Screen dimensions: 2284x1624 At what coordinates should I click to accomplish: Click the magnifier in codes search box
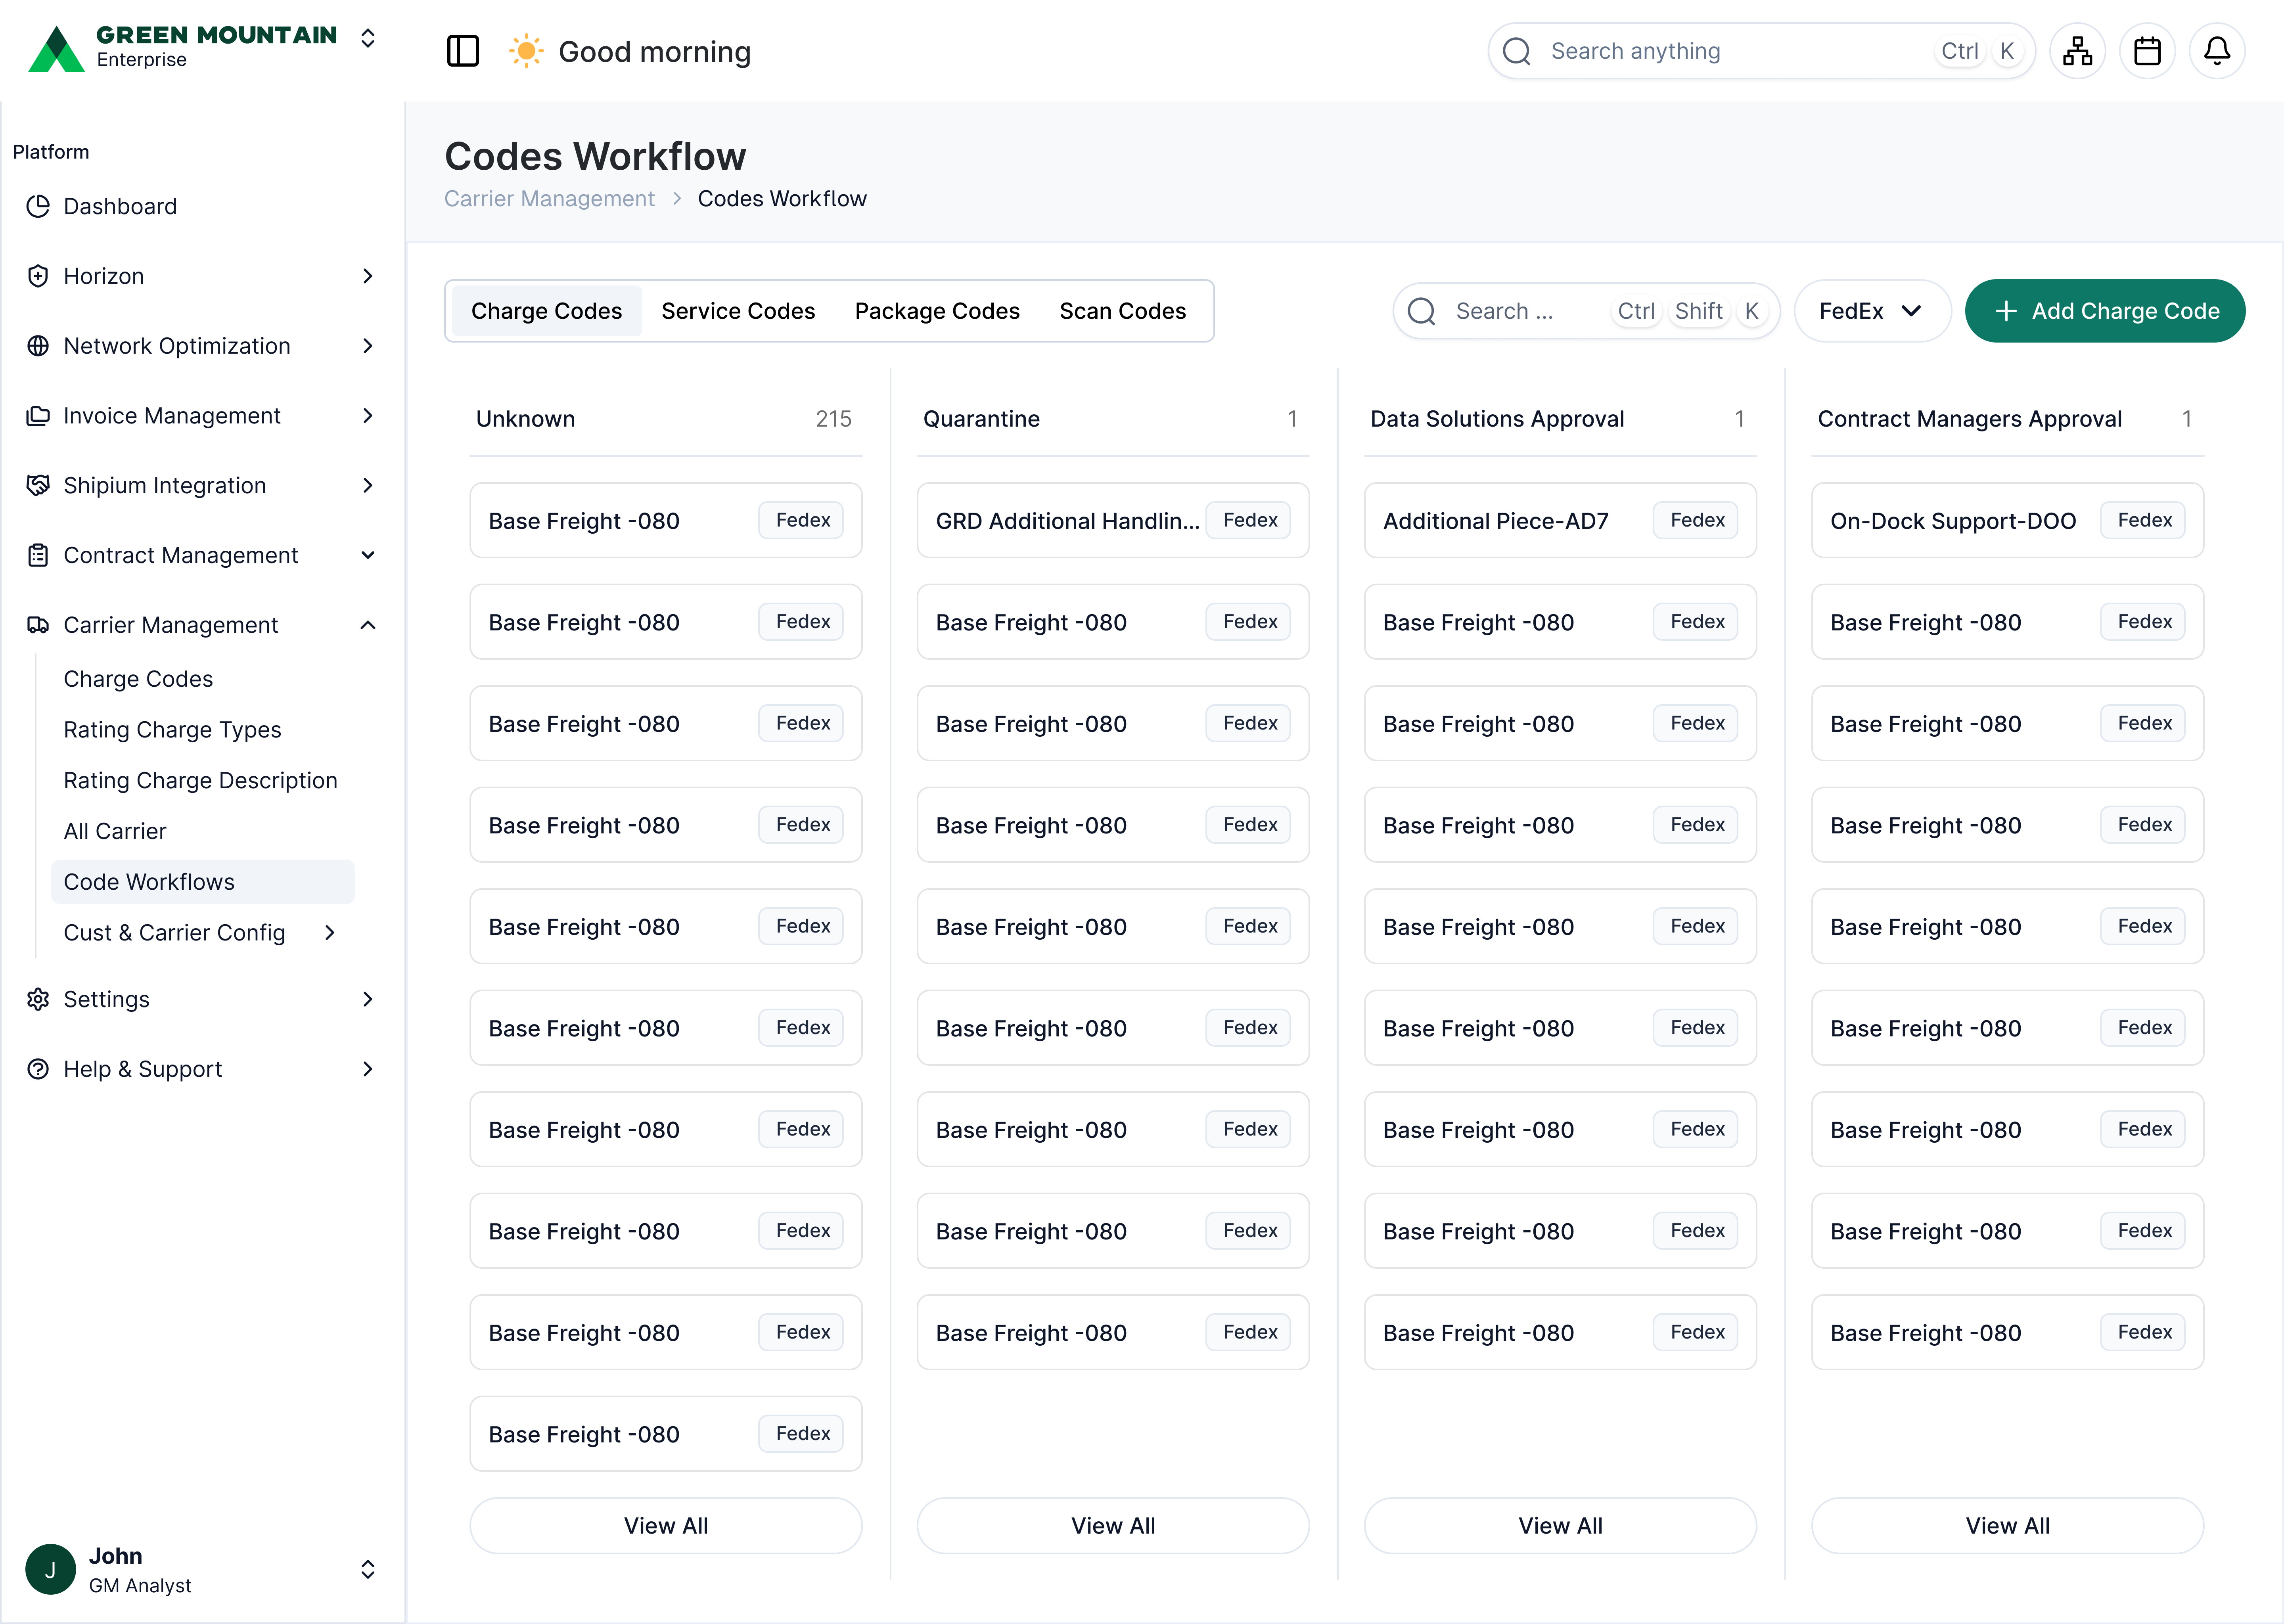coord(1421,311)
